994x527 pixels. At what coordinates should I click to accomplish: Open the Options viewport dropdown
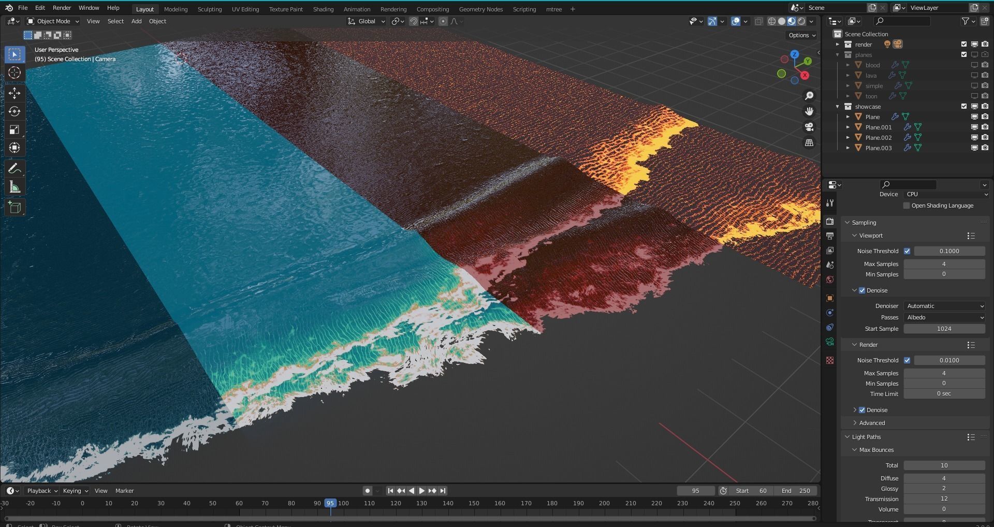(802, 35)
